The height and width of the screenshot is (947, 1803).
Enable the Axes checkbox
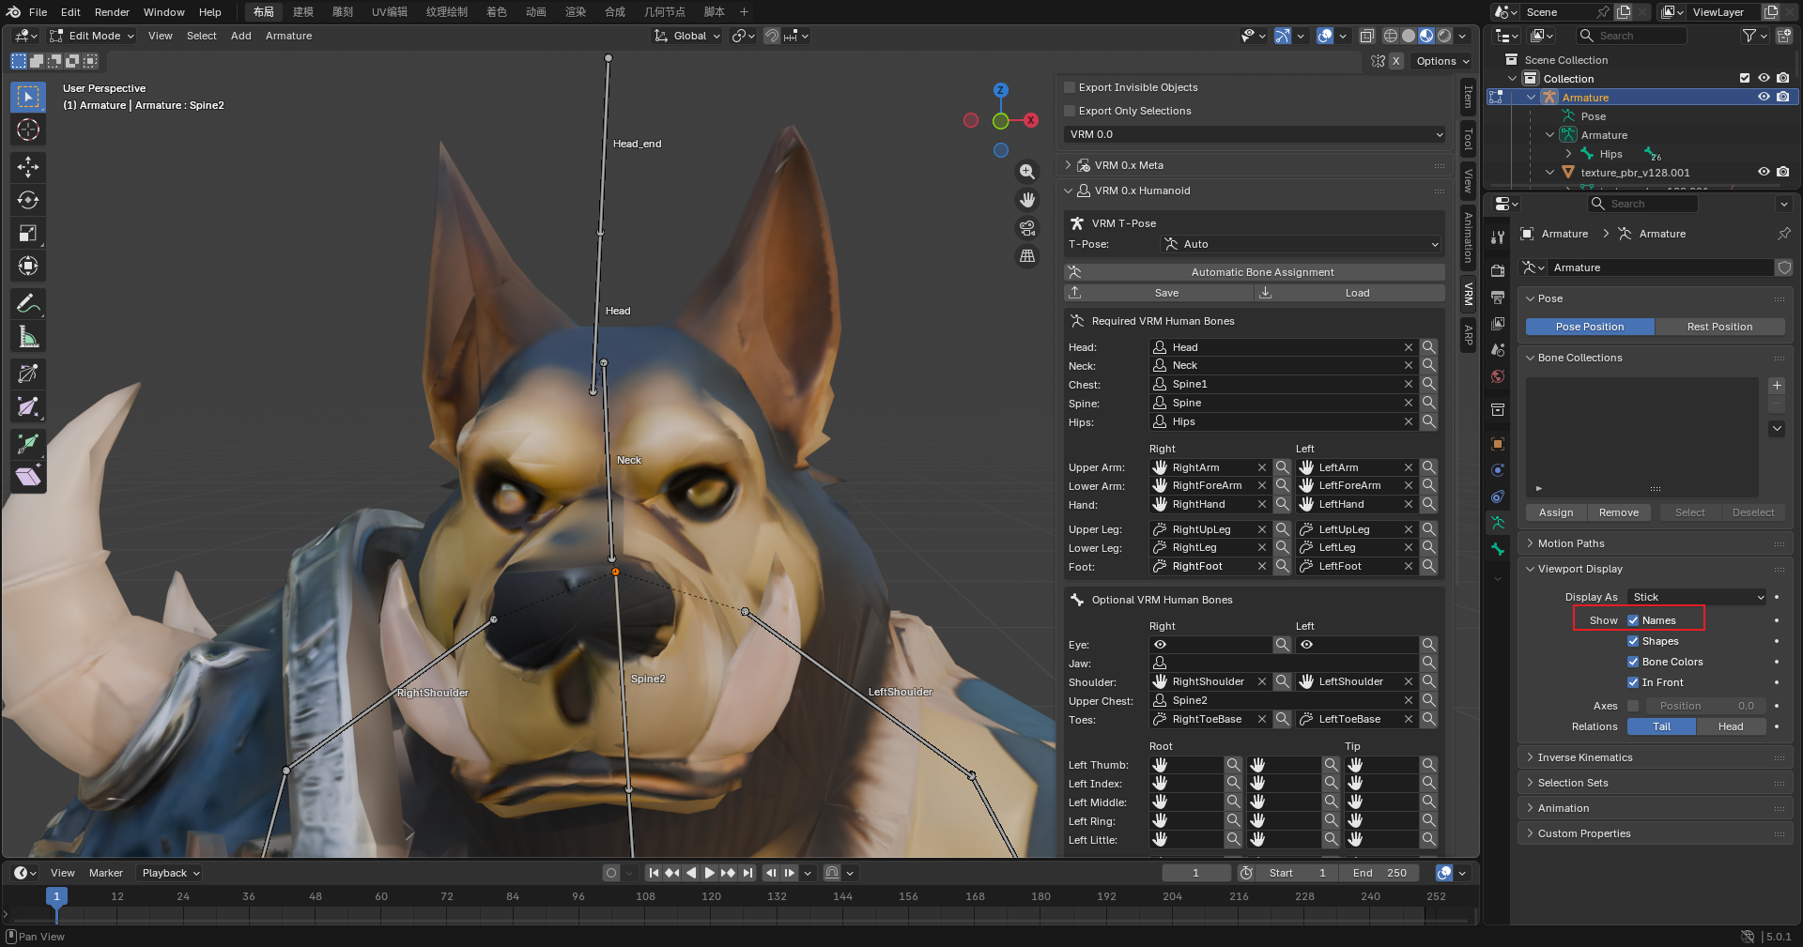point(1633,706)
